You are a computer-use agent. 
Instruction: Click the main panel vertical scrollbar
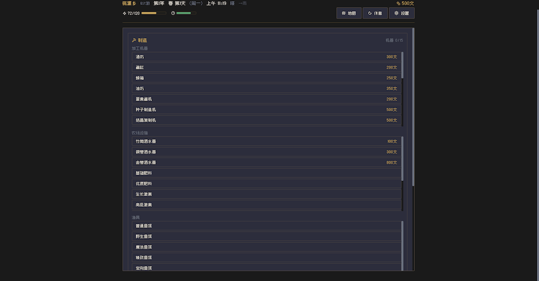pyautogui.click(x=413, y=107)
